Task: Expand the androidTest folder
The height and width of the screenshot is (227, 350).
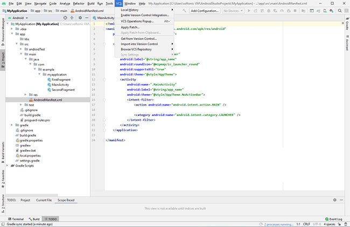Action: 21,49
